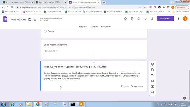190x107 pixels.
Task: Open the Mail.ru bookmark
Action: point(11,12)
